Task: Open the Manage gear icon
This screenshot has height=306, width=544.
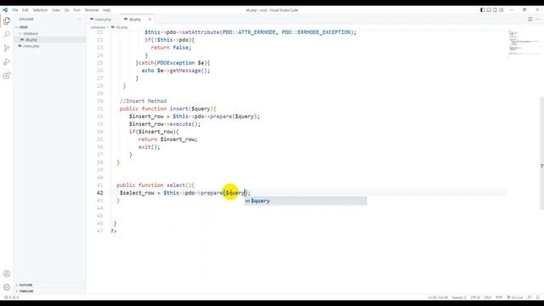Action: click(7, 287)
